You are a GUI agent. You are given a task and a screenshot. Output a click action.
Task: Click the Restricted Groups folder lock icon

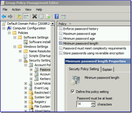31,93
